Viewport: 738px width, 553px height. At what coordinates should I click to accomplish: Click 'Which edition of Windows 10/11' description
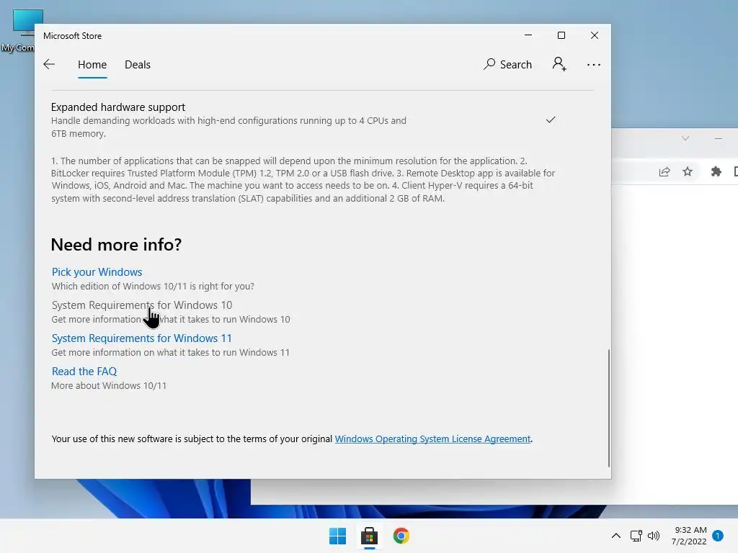click(x=153, y=286)
